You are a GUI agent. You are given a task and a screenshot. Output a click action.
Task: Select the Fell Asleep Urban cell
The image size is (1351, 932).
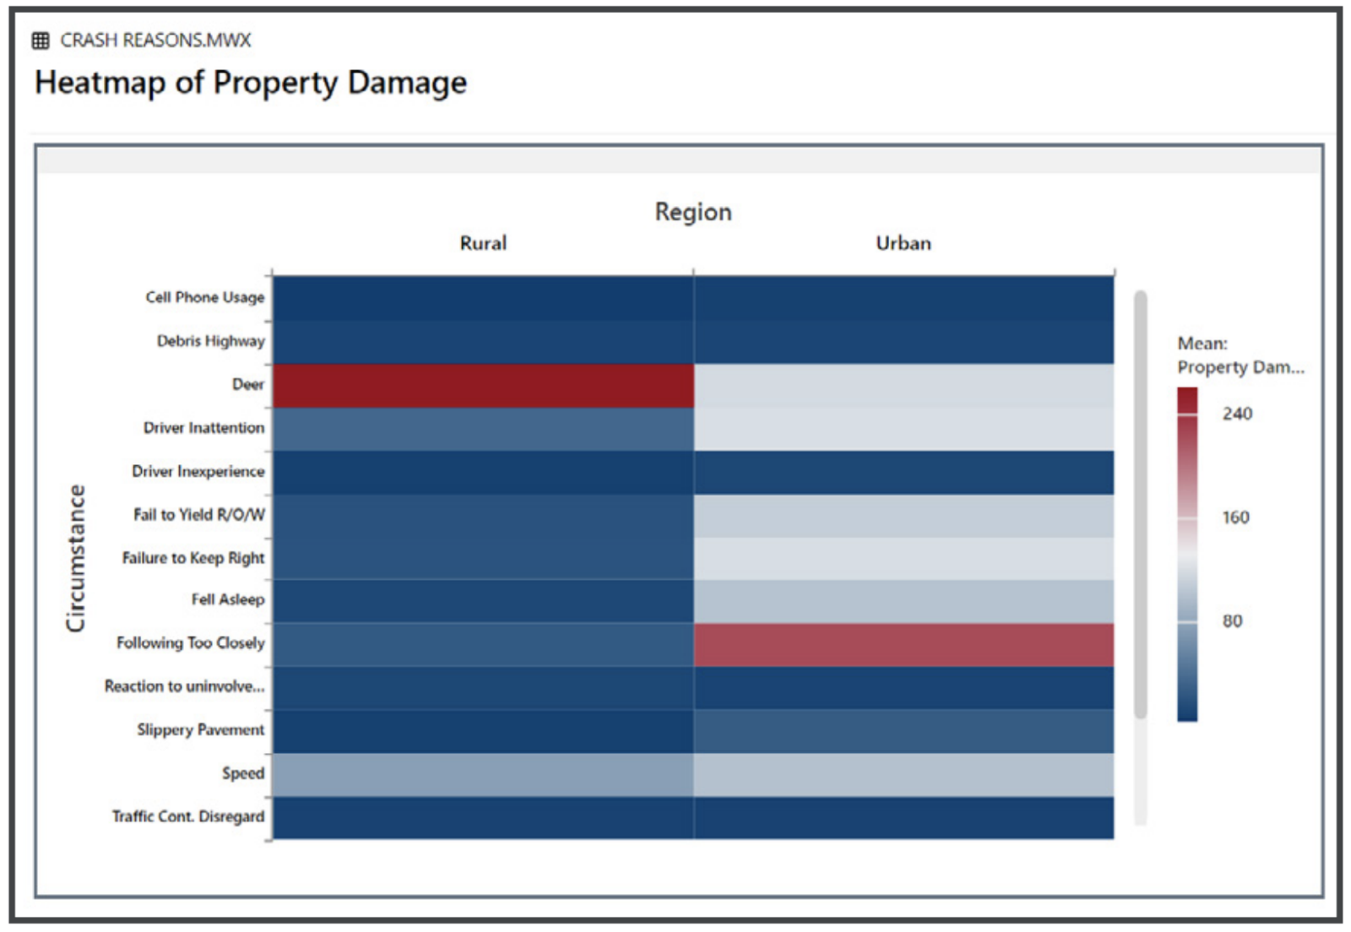click(x=903, y=601)
